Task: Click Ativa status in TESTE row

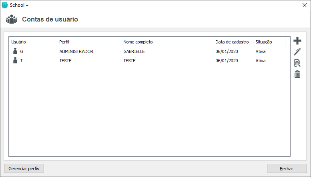Action: coord(261,61)
